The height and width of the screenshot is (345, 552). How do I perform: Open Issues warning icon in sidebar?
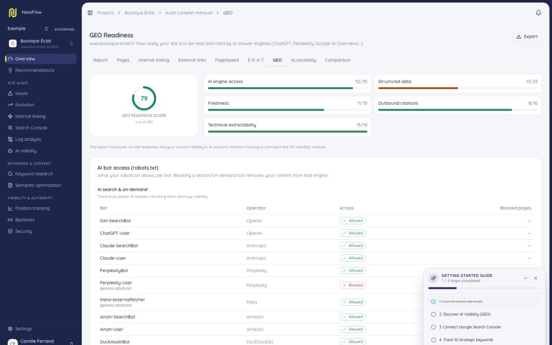click(10, 93)
